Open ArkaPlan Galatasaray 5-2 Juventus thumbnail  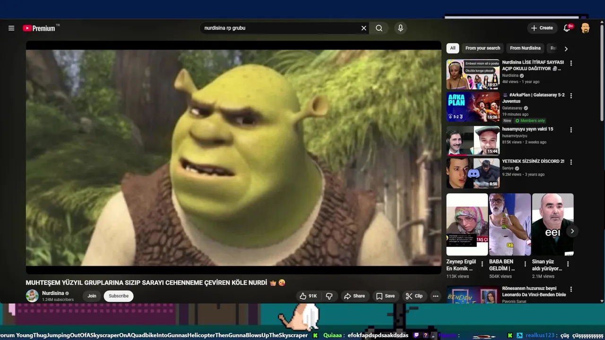coord(473,107)
